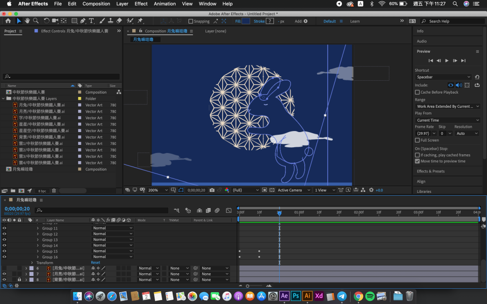Click the timeline layer search field

tap(100, 210)
